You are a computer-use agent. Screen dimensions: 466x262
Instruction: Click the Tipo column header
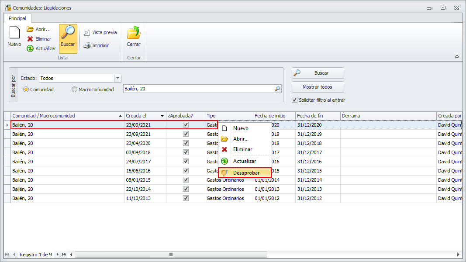pos(229,116)
